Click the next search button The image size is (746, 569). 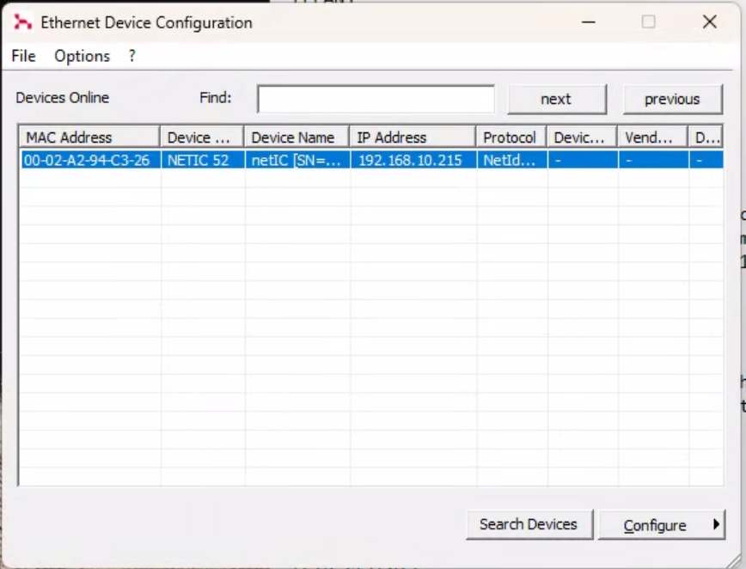(557, 99)
